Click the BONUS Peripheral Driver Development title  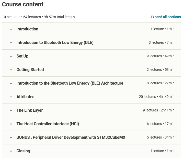[x=71, y=138]
